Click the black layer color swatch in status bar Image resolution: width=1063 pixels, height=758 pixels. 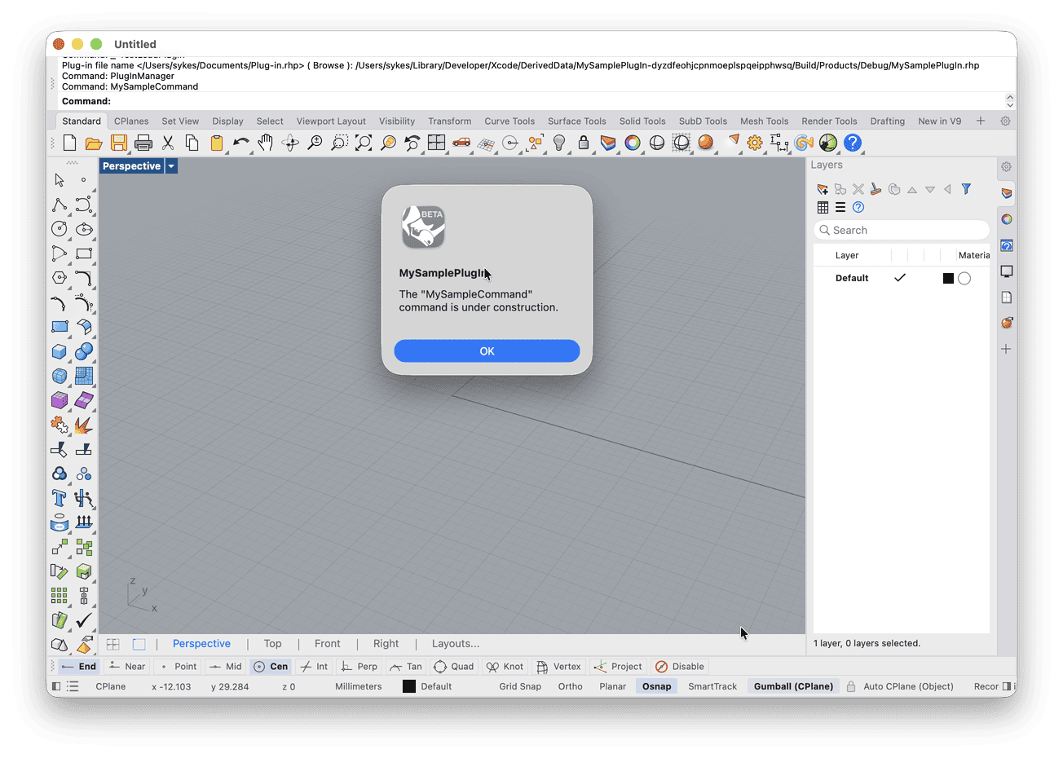[x=409, y=686]
